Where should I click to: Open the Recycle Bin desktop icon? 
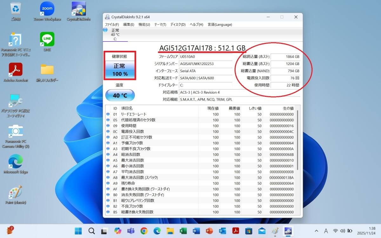15,11
